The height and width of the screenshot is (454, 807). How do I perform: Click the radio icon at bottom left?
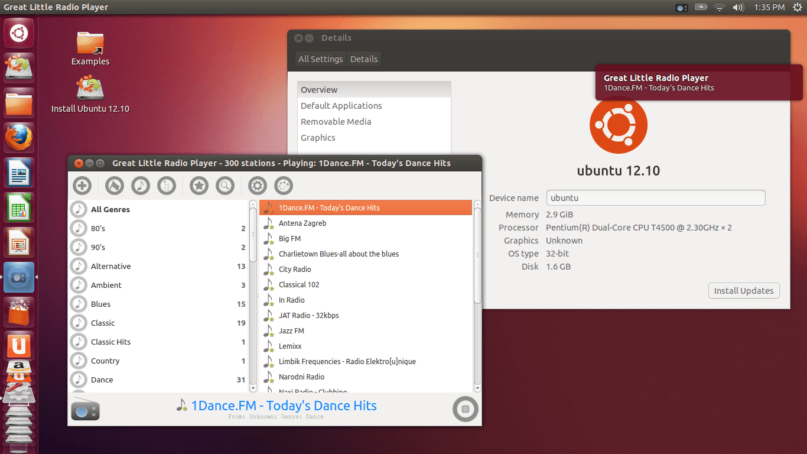point(85,409)
